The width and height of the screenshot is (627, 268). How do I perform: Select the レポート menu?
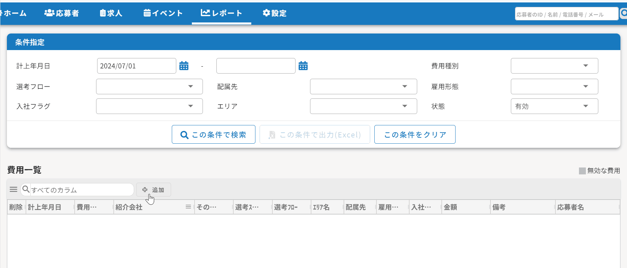[221, 13]
